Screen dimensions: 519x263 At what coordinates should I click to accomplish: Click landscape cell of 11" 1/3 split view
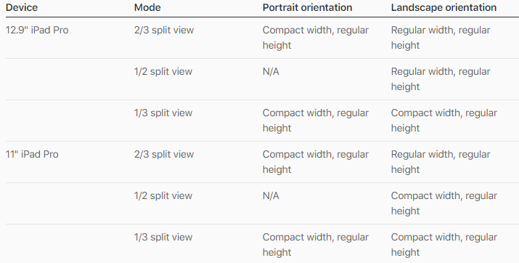click(x=444, y=245)
